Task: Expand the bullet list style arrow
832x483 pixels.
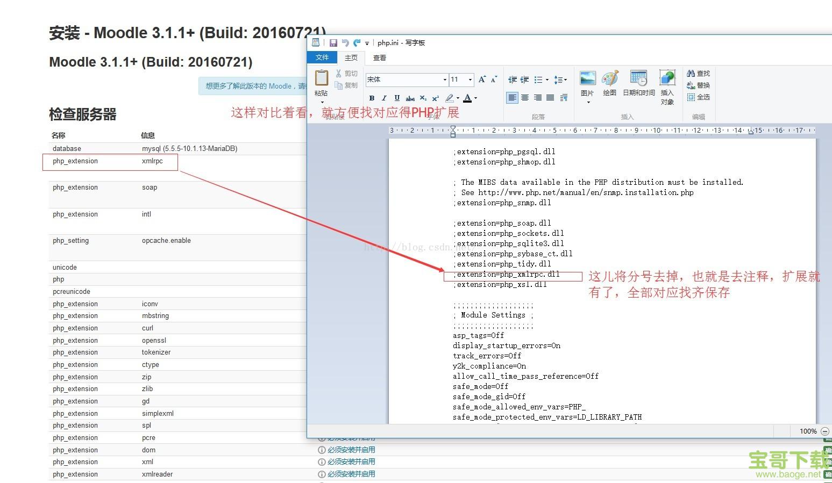Action: pos(547,80)
